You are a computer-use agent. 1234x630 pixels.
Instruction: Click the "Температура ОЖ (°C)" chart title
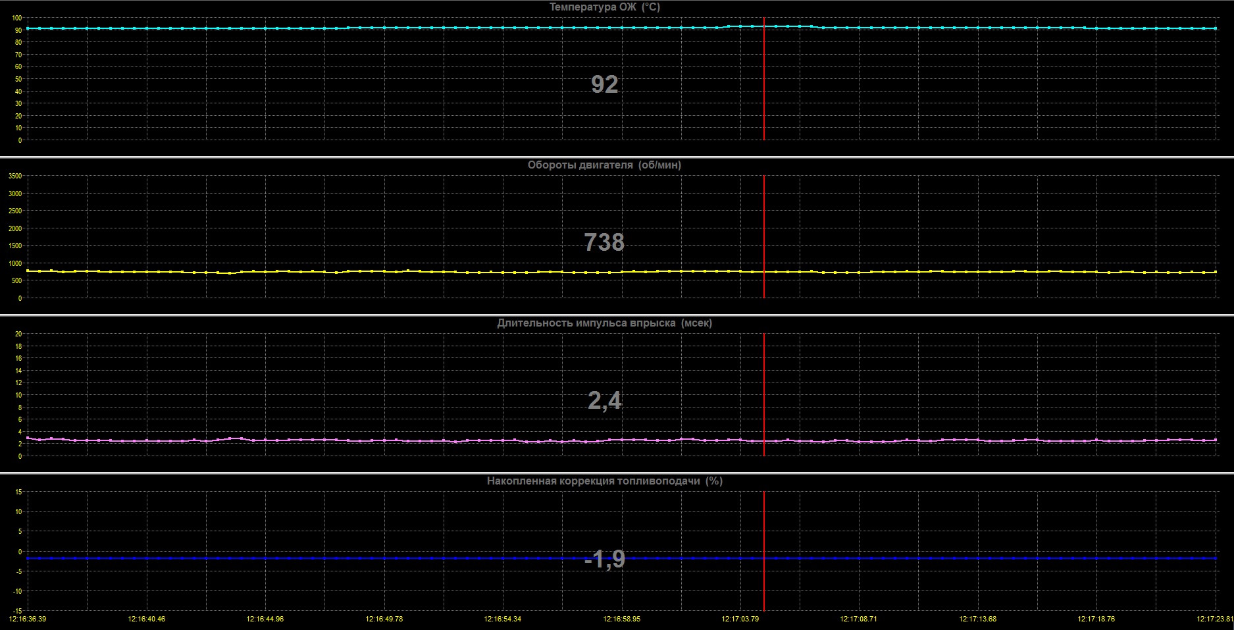pos(604,7)
